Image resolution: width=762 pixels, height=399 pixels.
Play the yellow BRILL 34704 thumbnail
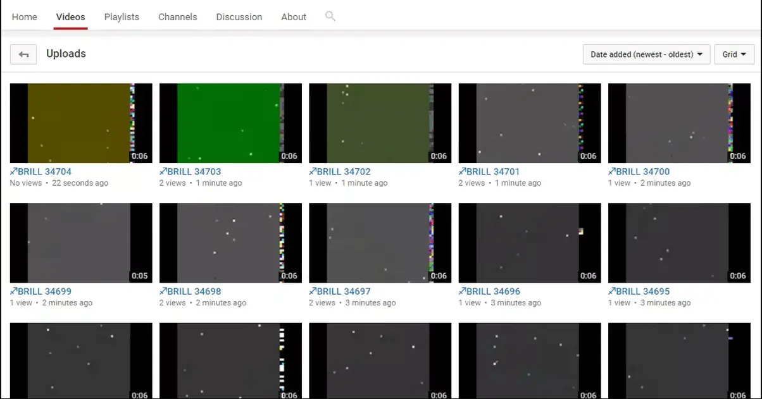click(x=81, y=123)
